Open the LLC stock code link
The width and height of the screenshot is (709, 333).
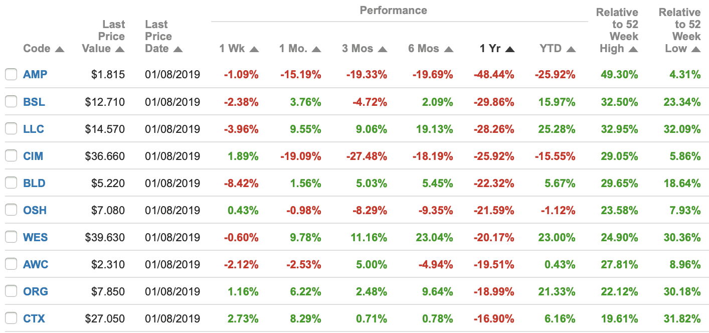click(x=34, y=129)
